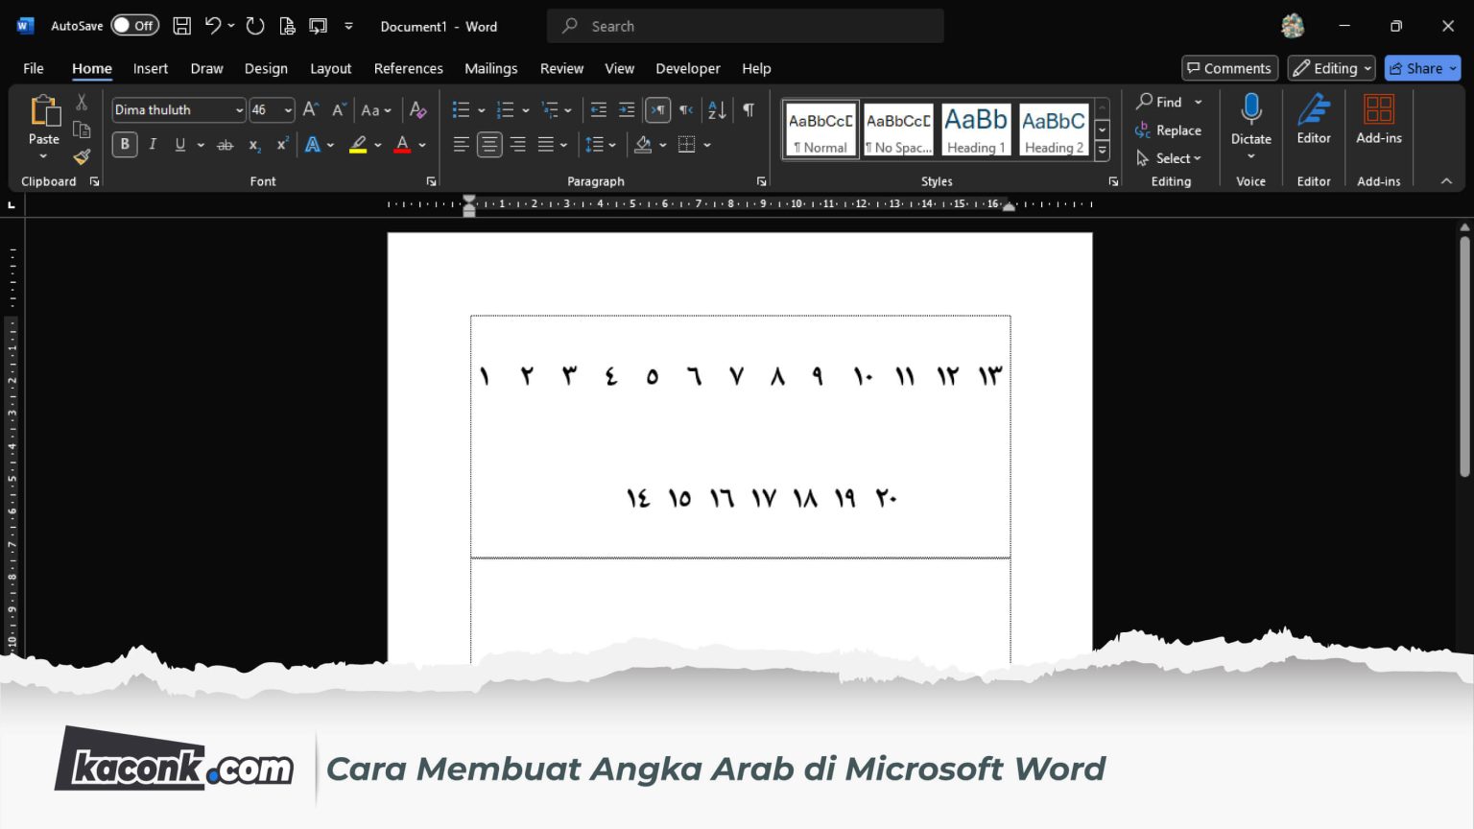Toggle AutoSave off switch
The width and height of the screenshot is (1474, 829).
[134, 26]
